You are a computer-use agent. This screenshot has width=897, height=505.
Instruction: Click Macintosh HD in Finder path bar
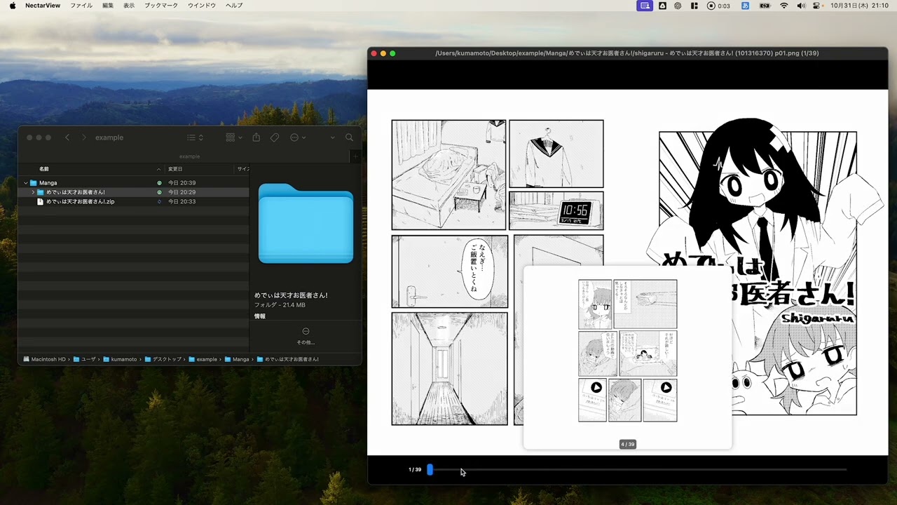44,359
